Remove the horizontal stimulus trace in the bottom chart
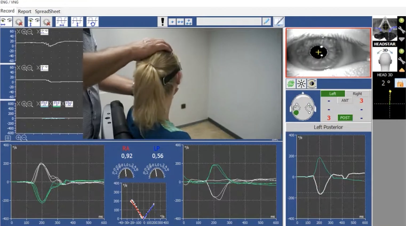406x226 pixels. pos(38,104)
